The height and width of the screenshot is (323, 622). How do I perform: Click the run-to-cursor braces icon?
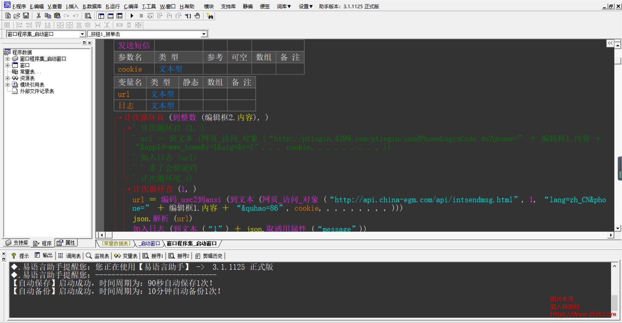click(188, 16)
